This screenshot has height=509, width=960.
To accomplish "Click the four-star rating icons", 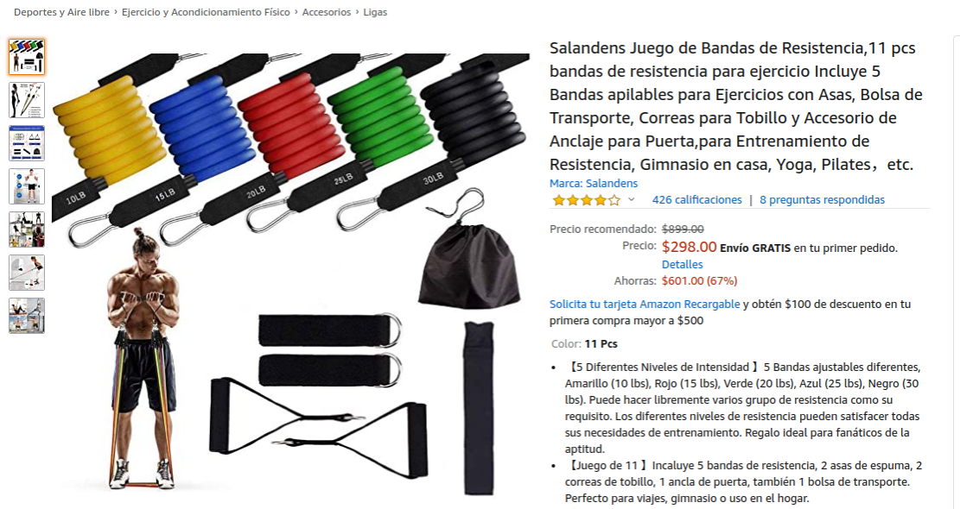I will (586, 200).
